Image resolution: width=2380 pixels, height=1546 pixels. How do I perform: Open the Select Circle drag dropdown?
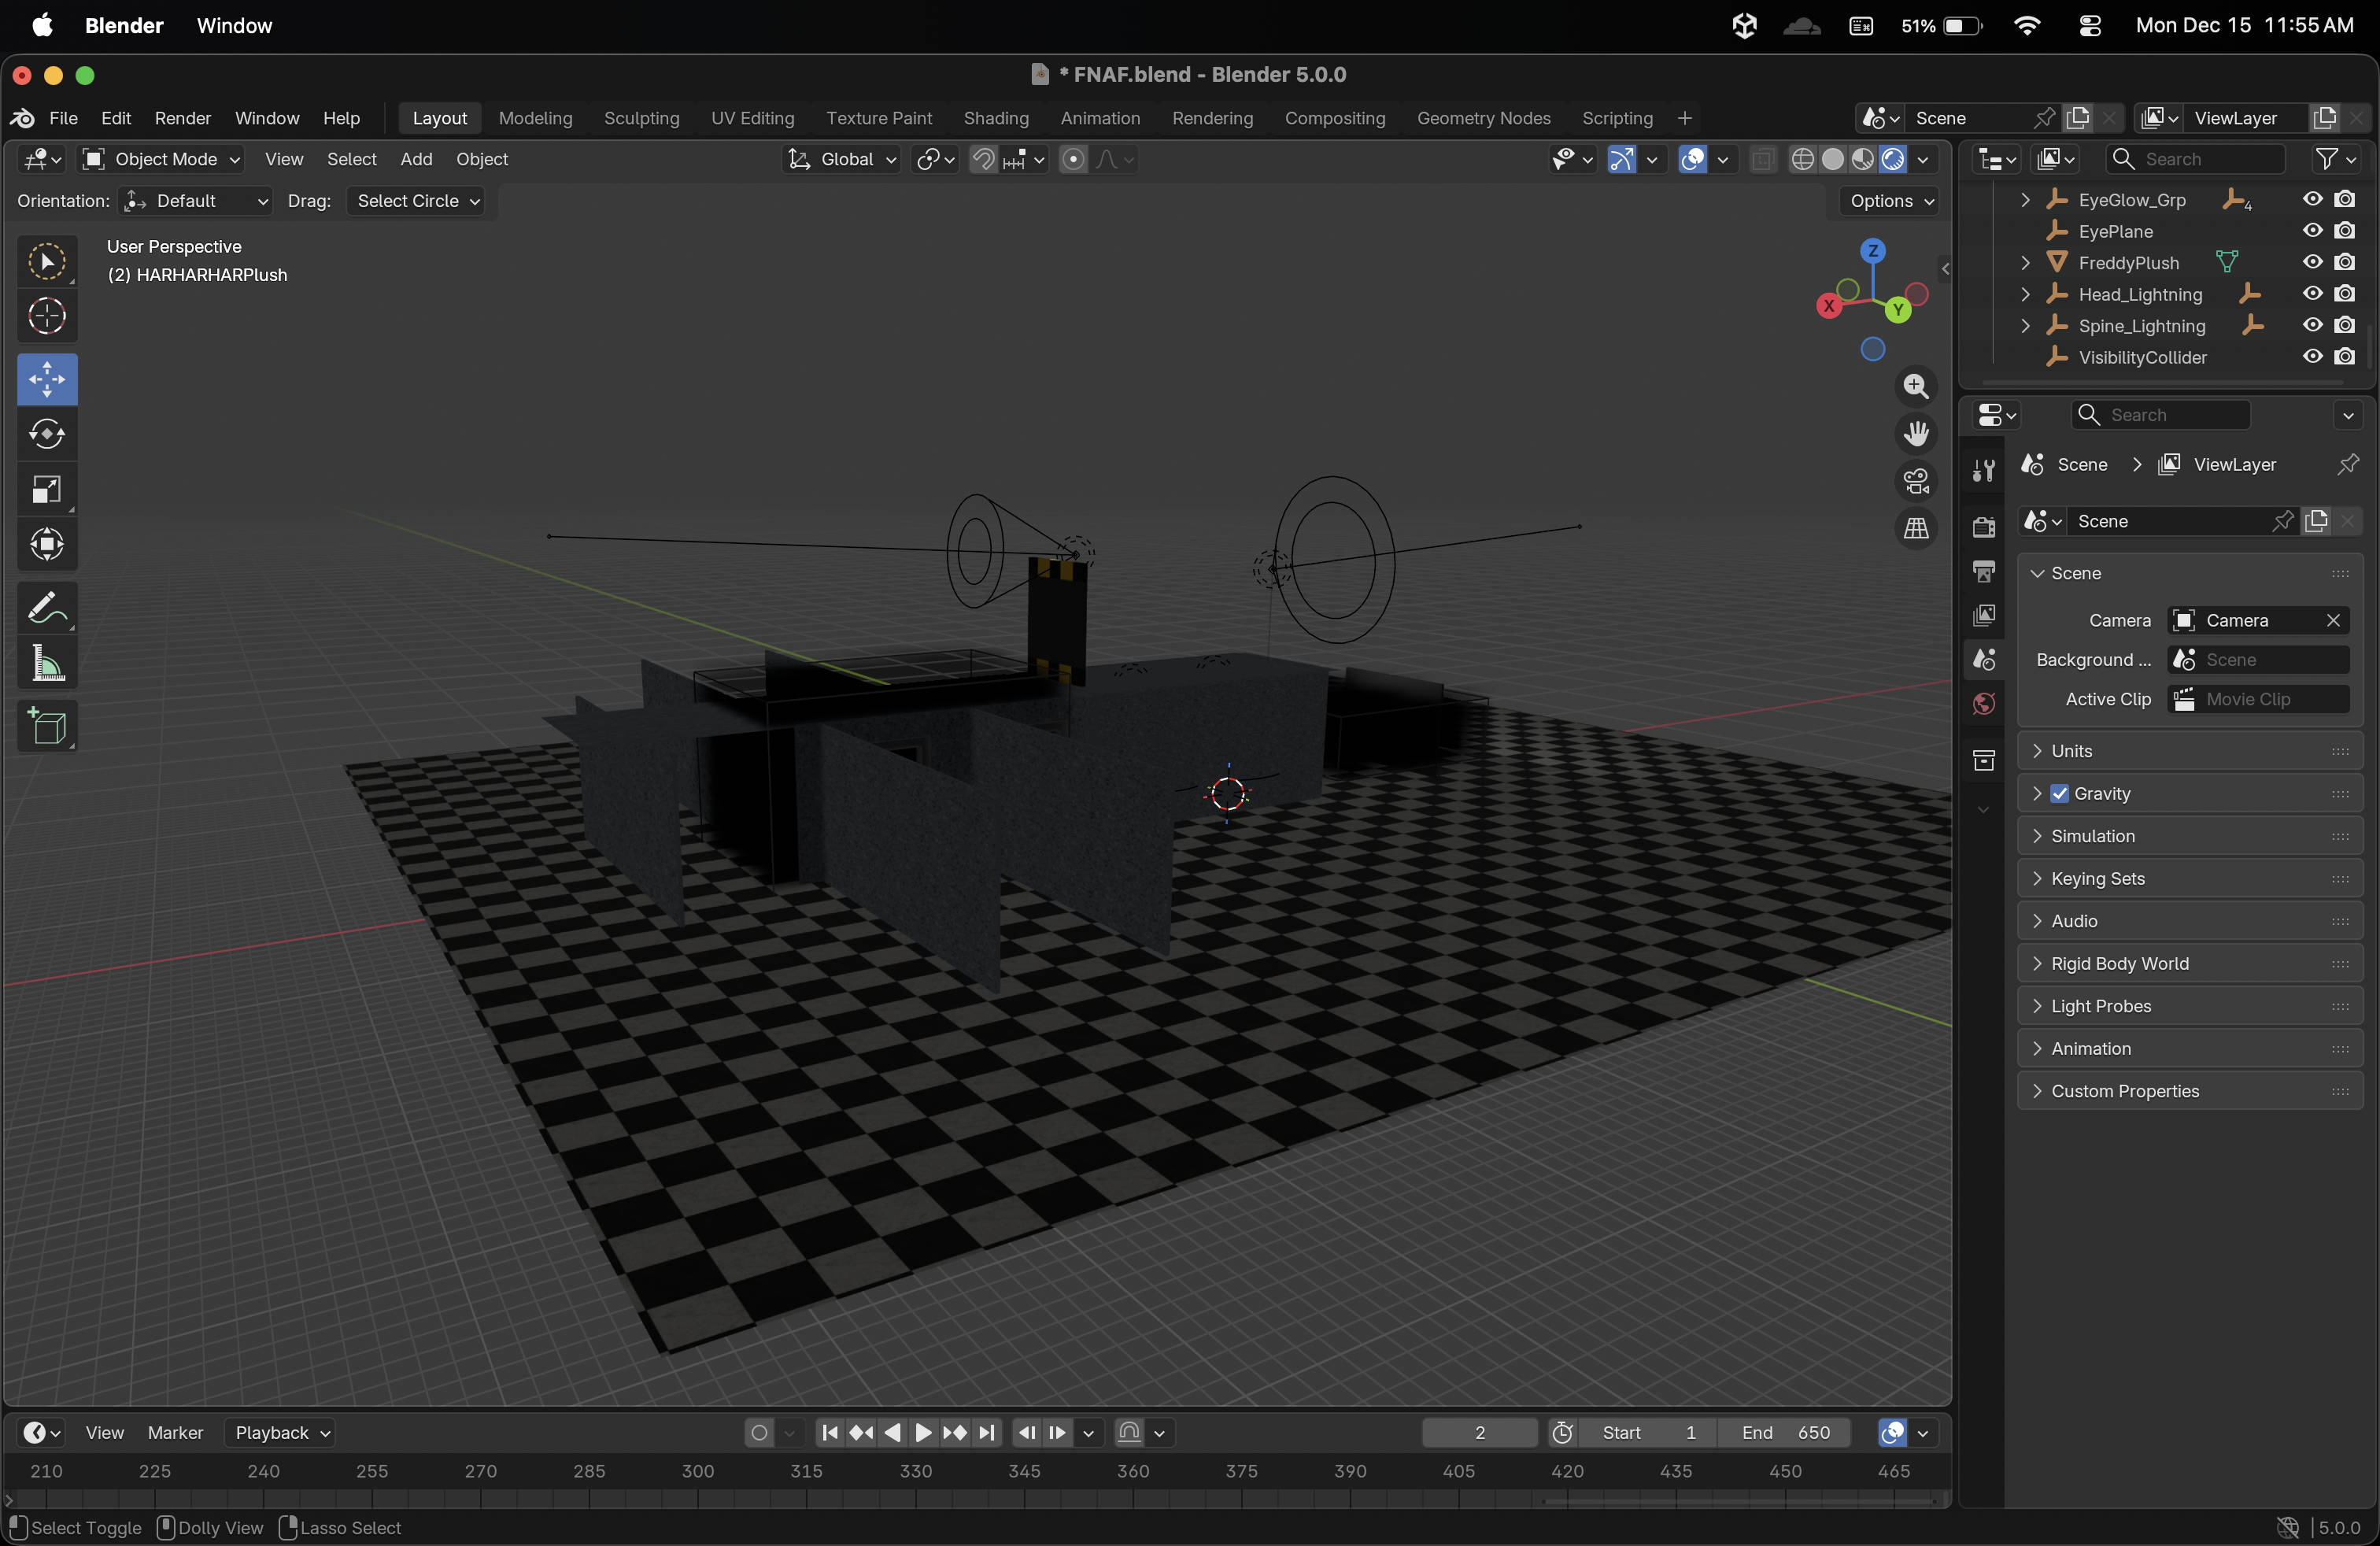click(416, 201)
